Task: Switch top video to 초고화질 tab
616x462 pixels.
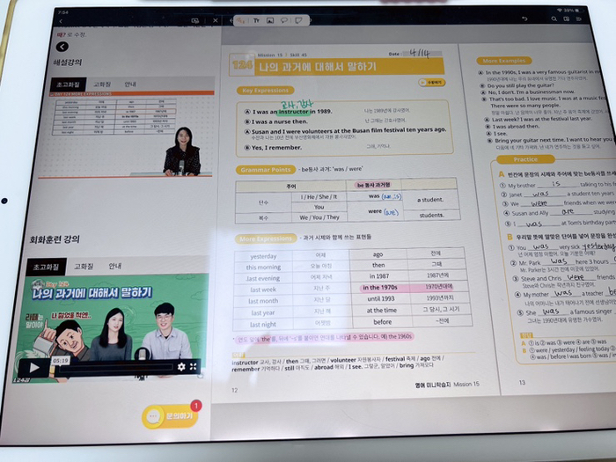Action: tap(69, 84)
